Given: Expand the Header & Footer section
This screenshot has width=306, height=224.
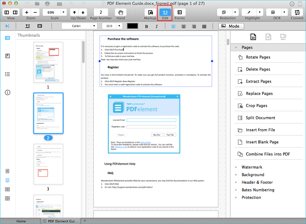Looking at the screenshot, I should pos(236,182).
